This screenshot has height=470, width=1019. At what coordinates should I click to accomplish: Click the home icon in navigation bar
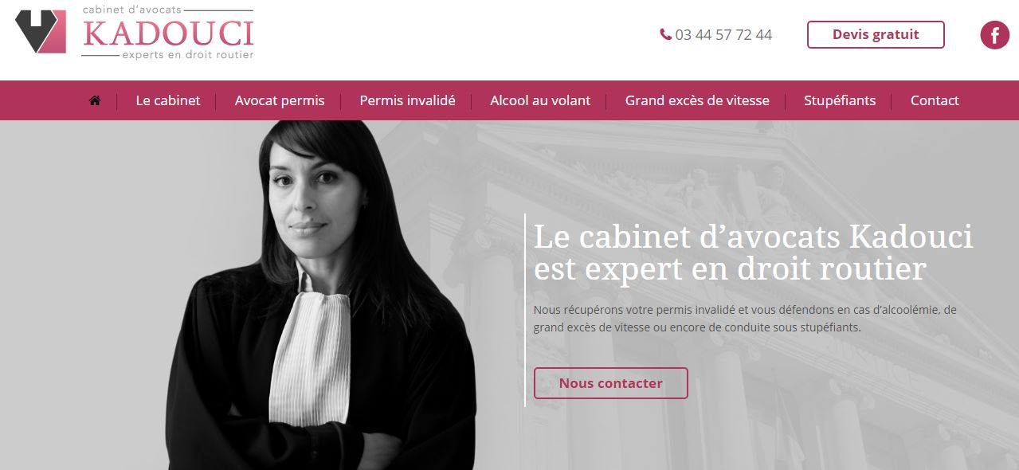[95, 100]
